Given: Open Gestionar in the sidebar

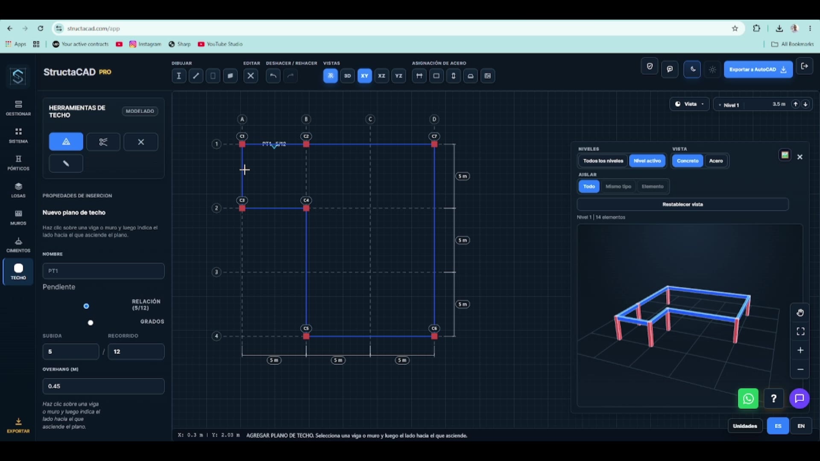Looking at the screenshot, I should [x=18, y=108].
